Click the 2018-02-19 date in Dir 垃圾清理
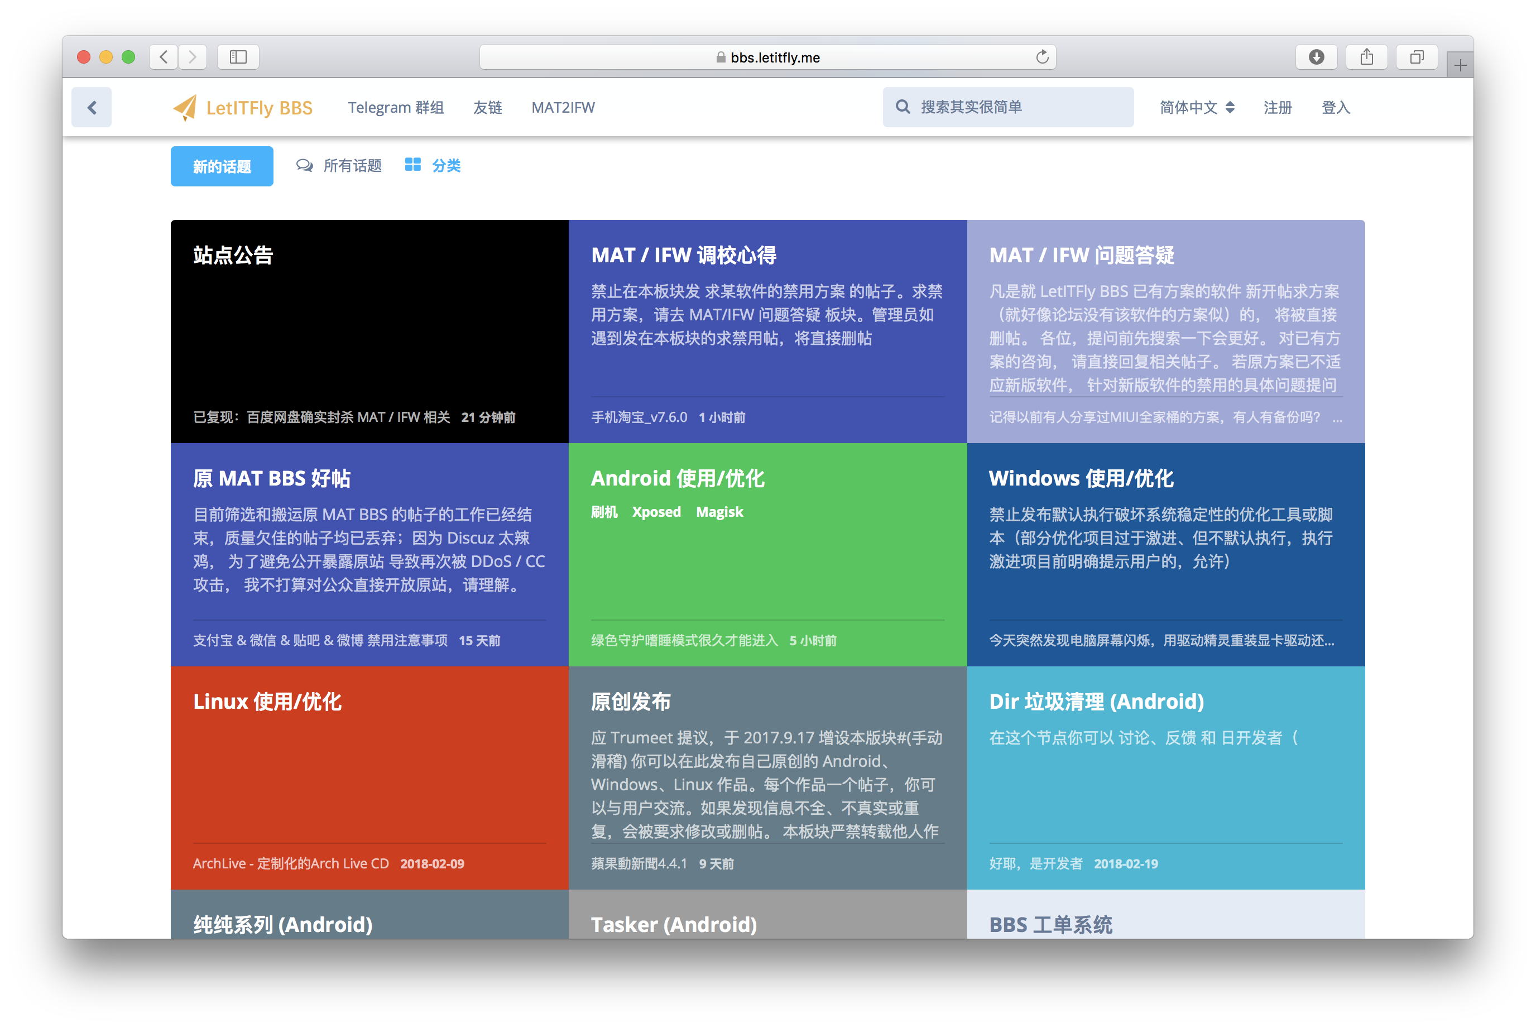Image resolution: width=1536 pixels, height=1028 pixels. 1126,863
